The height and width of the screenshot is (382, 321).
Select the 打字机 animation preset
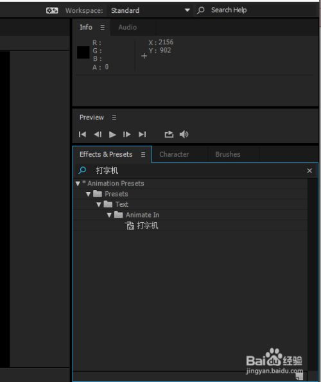click(x=148, y=226)
